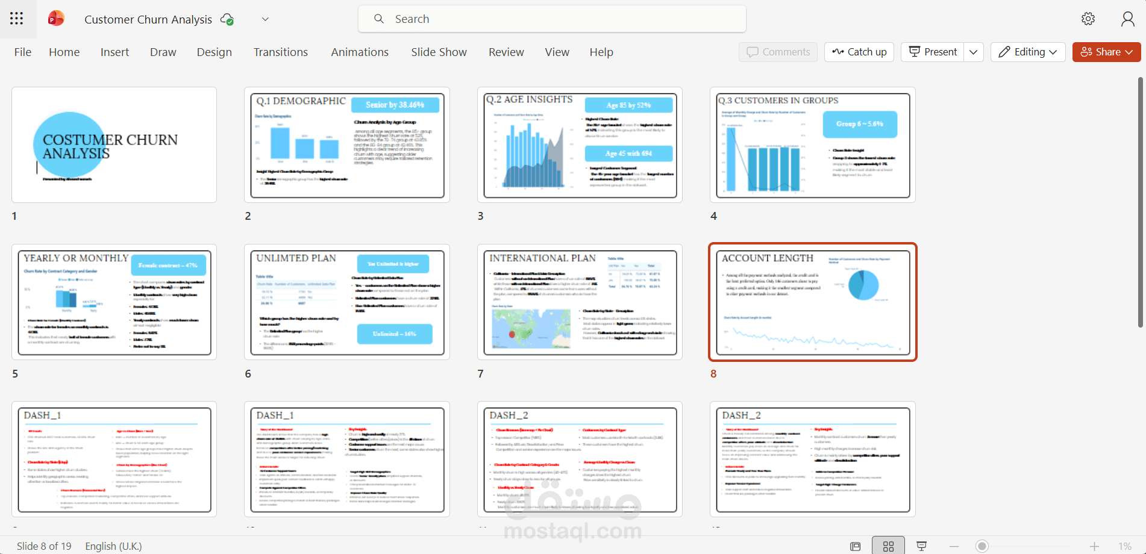Click the zoom out minus icon
1146x554 pixels.
click(x=954, y=546)
